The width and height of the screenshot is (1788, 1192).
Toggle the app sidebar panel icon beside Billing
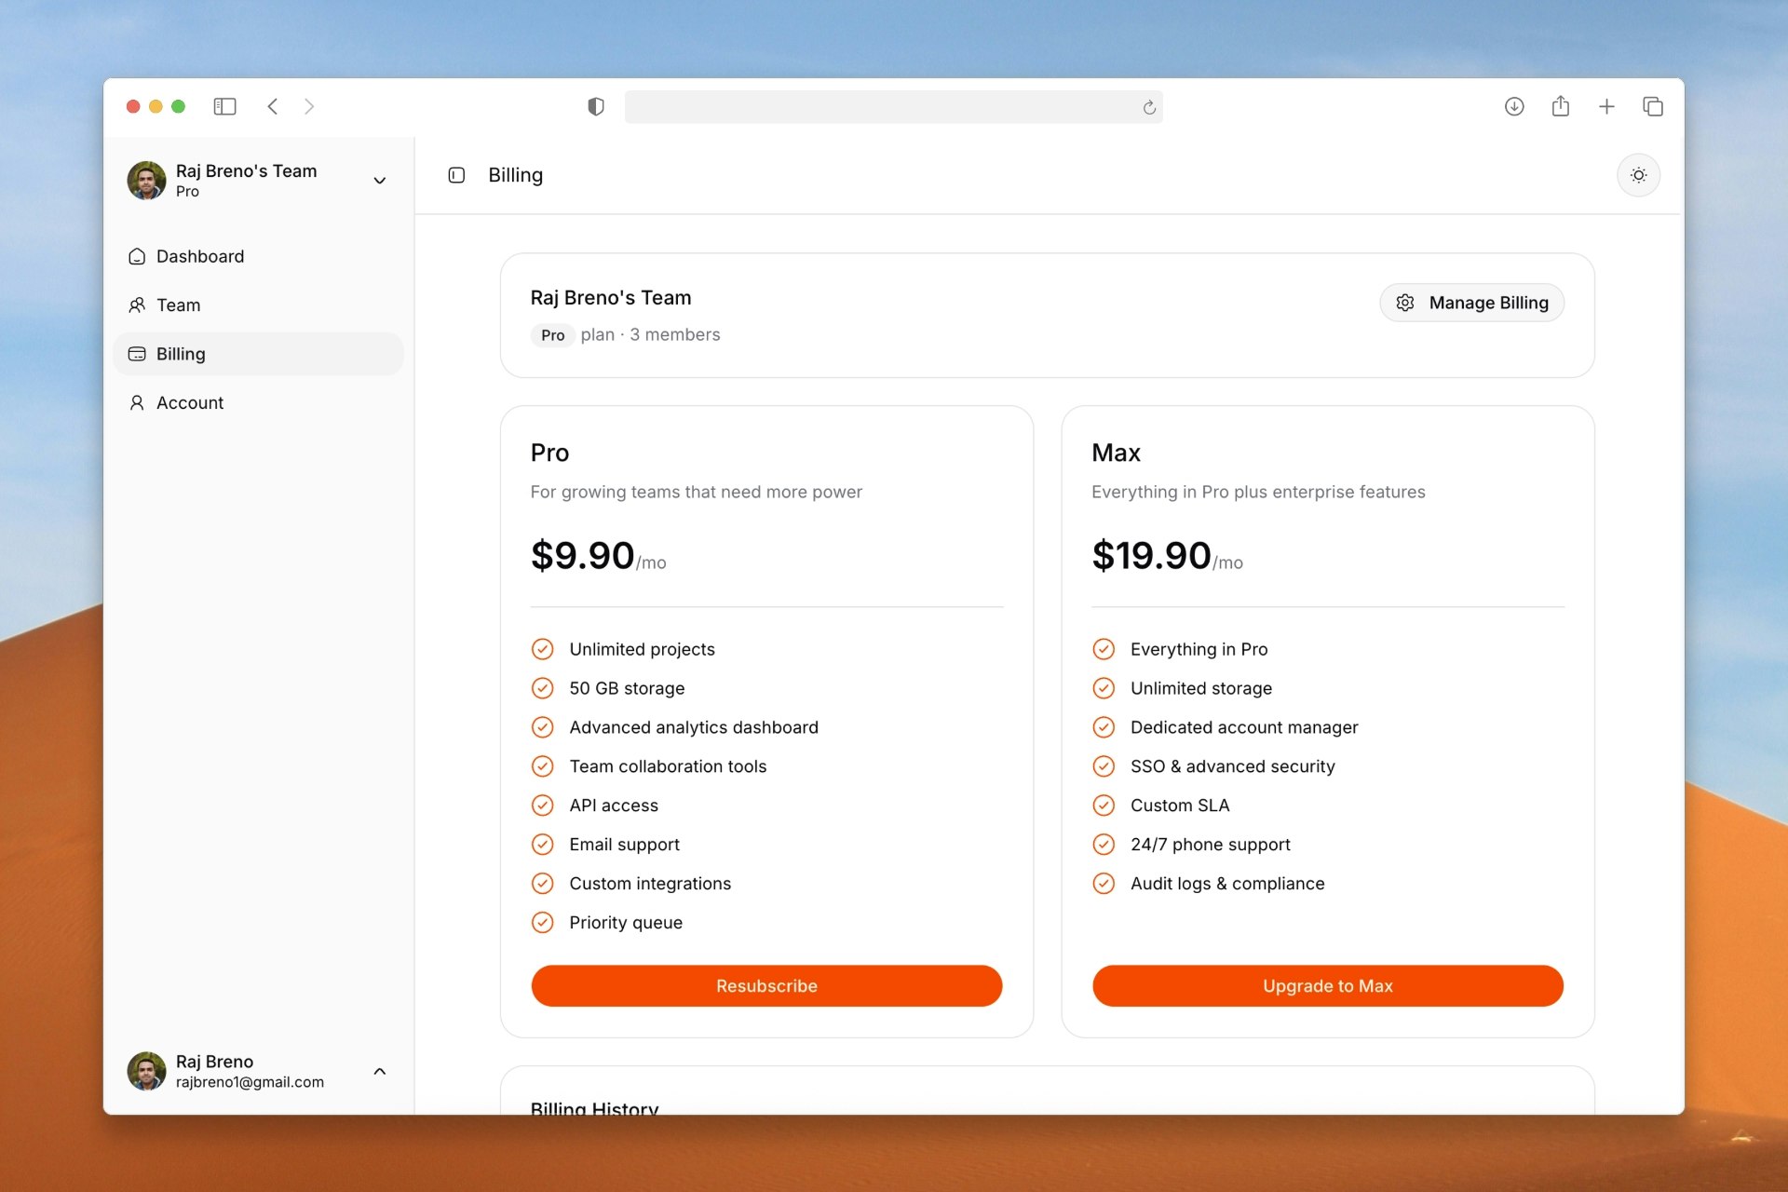tap(456, 175)
